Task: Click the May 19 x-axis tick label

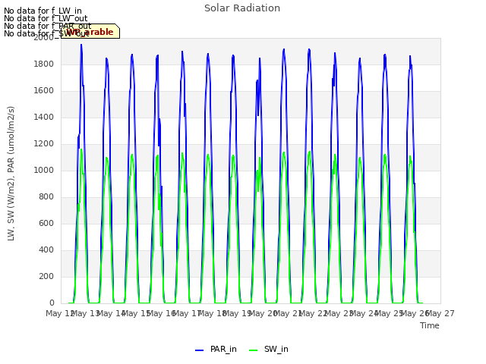Action: [238, 313]
